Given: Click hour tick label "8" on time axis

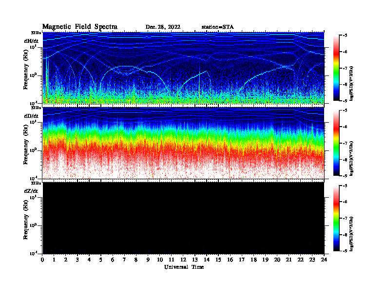Looking at the screenshot, I should pos(136,260).
